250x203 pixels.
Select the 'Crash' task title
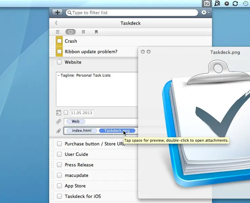click(x=71, y=41)
